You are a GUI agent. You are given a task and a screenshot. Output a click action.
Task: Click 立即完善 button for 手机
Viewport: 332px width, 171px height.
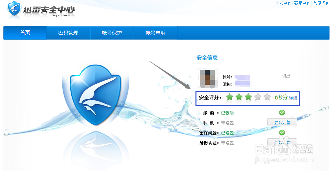click(282, 122)
